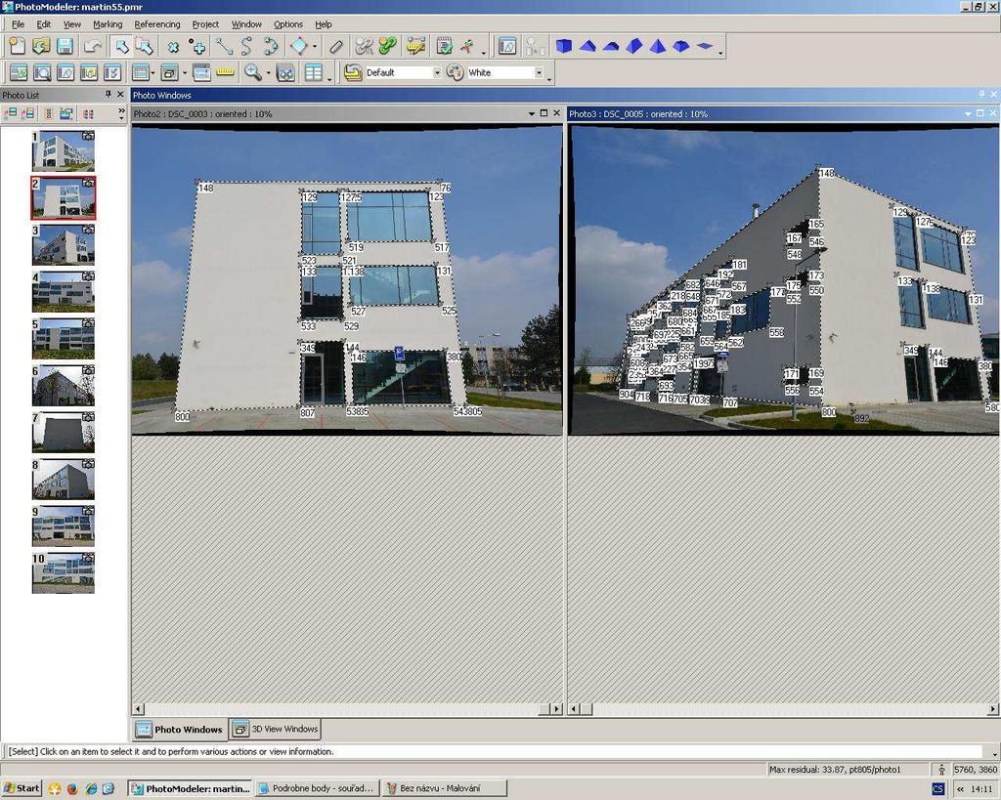Click the yellow ruler Measure icon
Screen dimensions: 1001x800
[x=226, y=72]
